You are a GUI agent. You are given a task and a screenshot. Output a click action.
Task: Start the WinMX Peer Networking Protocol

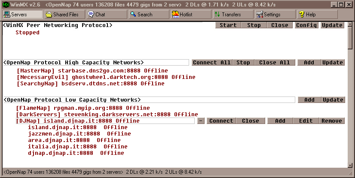point(228,25)
